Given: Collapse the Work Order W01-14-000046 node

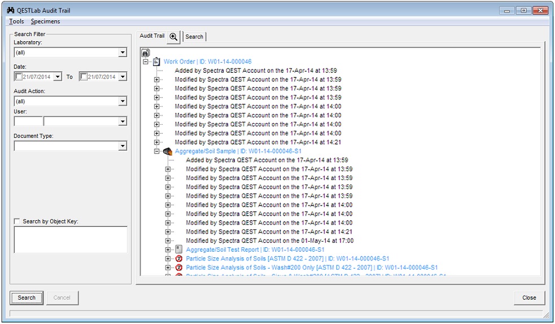Looking at the screenshot, I should coord(146,62).
